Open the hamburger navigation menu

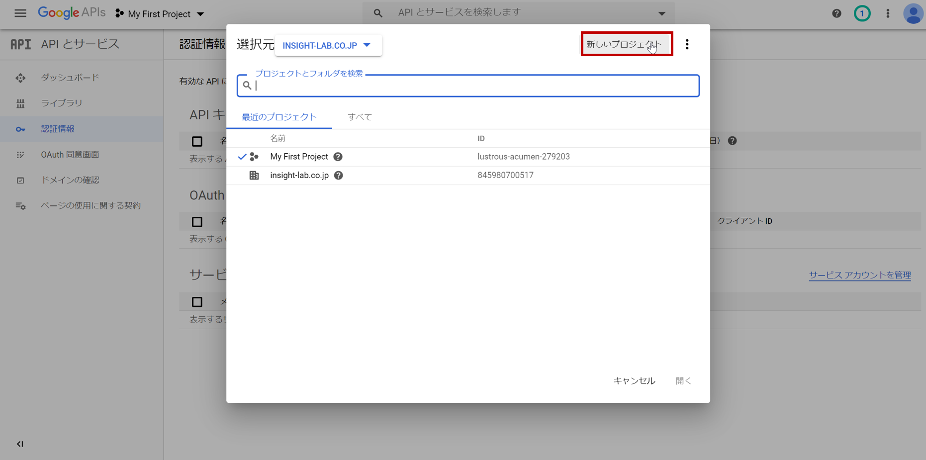coord(20,13)
